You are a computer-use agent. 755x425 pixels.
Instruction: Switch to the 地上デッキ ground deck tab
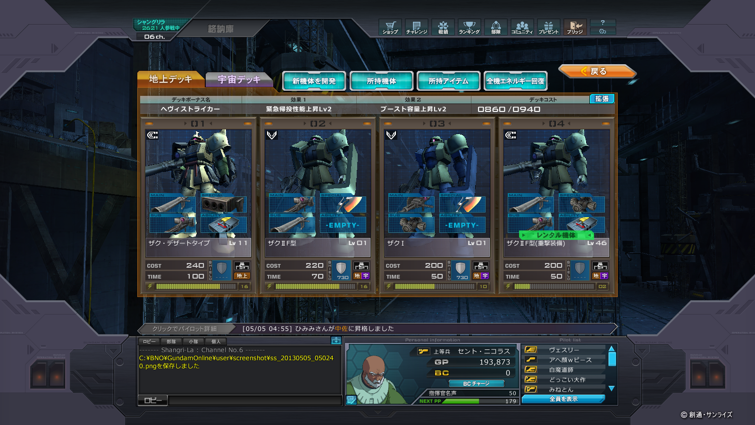tap(171, 79)
